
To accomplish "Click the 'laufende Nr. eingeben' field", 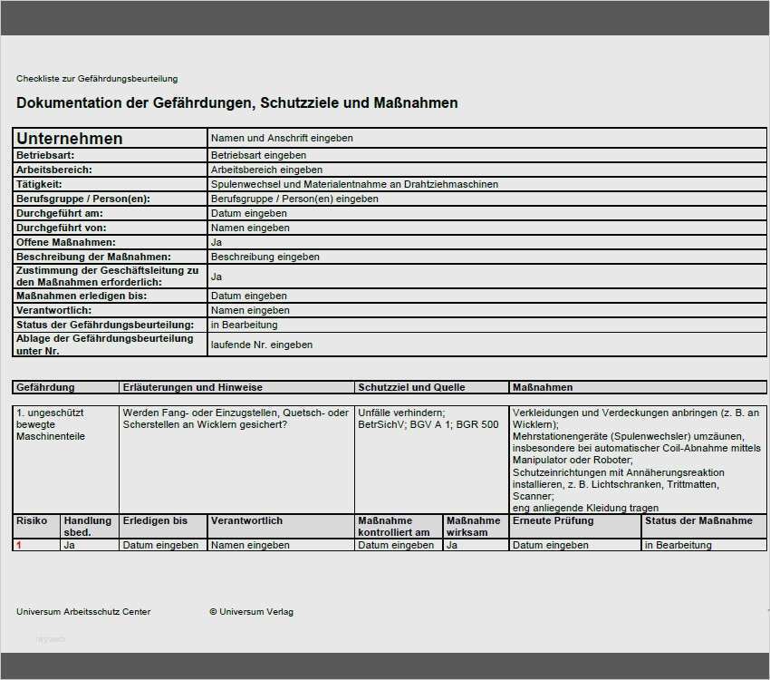I will click(x=486, y=345).
